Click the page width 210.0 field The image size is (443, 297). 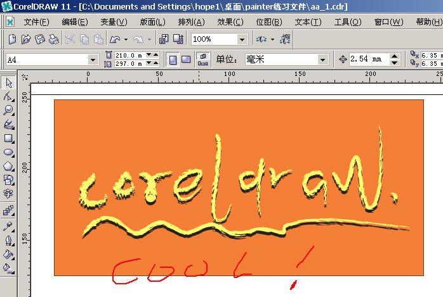click(129, 56)
